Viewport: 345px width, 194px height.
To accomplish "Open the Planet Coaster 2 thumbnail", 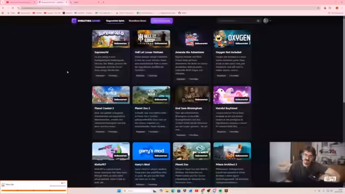I will [111, 95].
